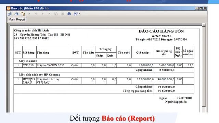Click the report window title bar icon
This screenshot has width=219, height=123.
9,8
